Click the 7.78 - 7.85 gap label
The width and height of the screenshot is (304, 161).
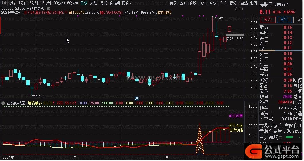pyautogui.click(x=235, y=39)
